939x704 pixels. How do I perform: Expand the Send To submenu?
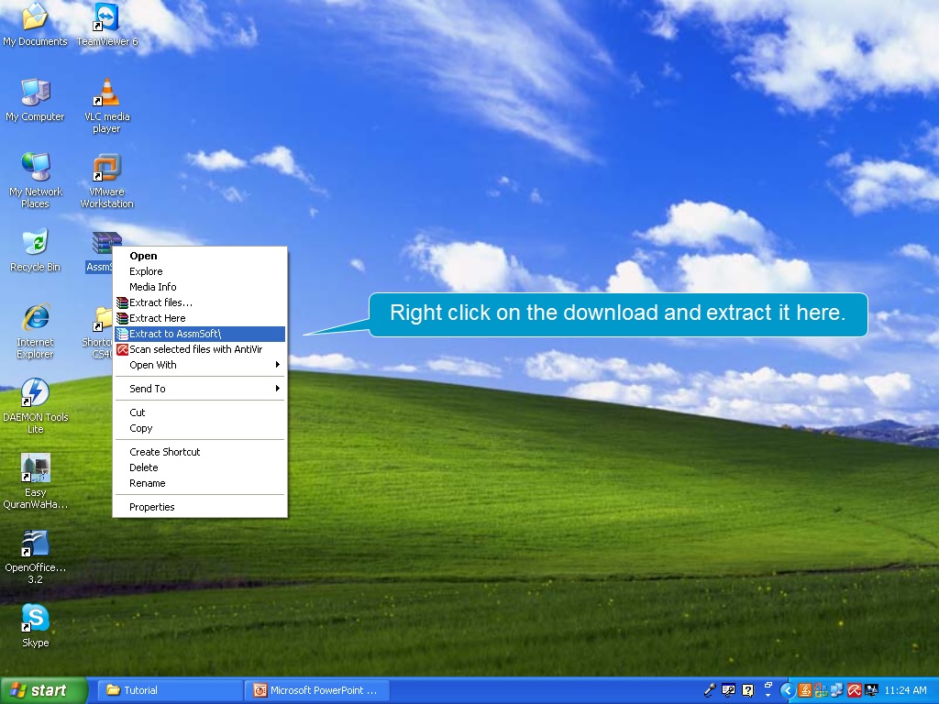(200, 389)
